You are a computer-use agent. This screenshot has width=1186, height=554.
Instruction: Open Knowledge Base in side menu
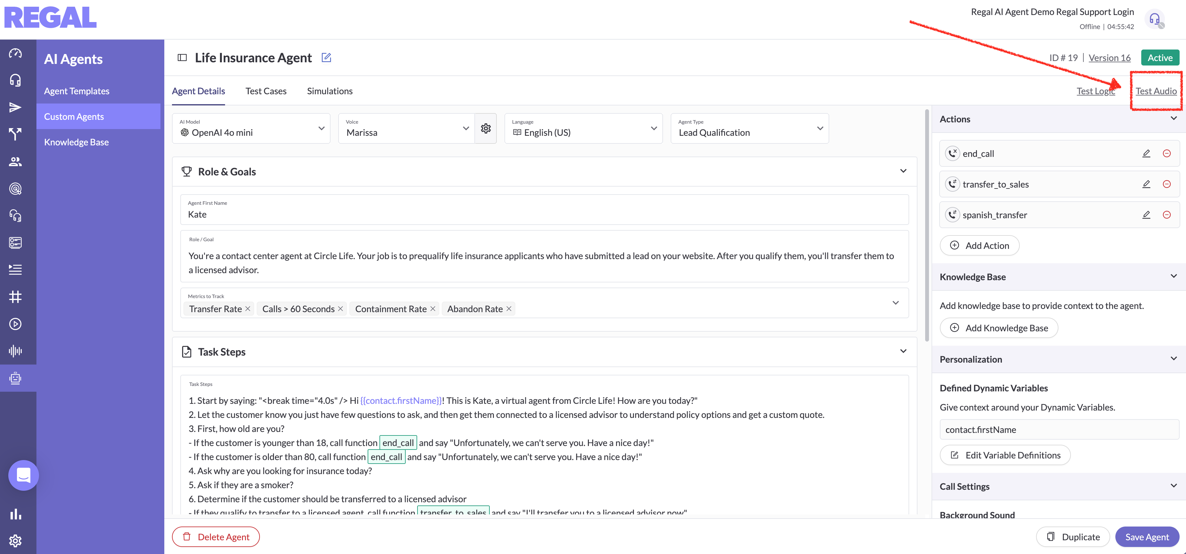click(x=76, y=142)
